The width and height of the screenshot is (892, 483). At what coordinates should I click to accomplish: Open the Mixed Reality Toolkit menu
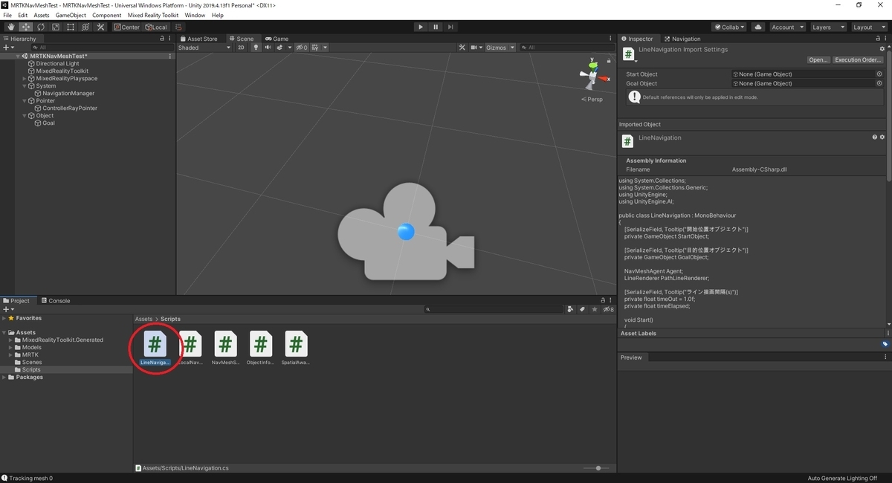[x=154, y=15]
